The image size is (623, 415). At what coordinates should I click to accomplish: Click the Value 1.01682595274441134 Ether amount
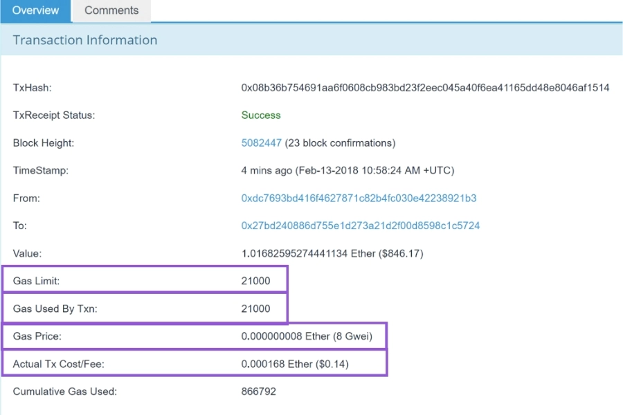point(332,253)
